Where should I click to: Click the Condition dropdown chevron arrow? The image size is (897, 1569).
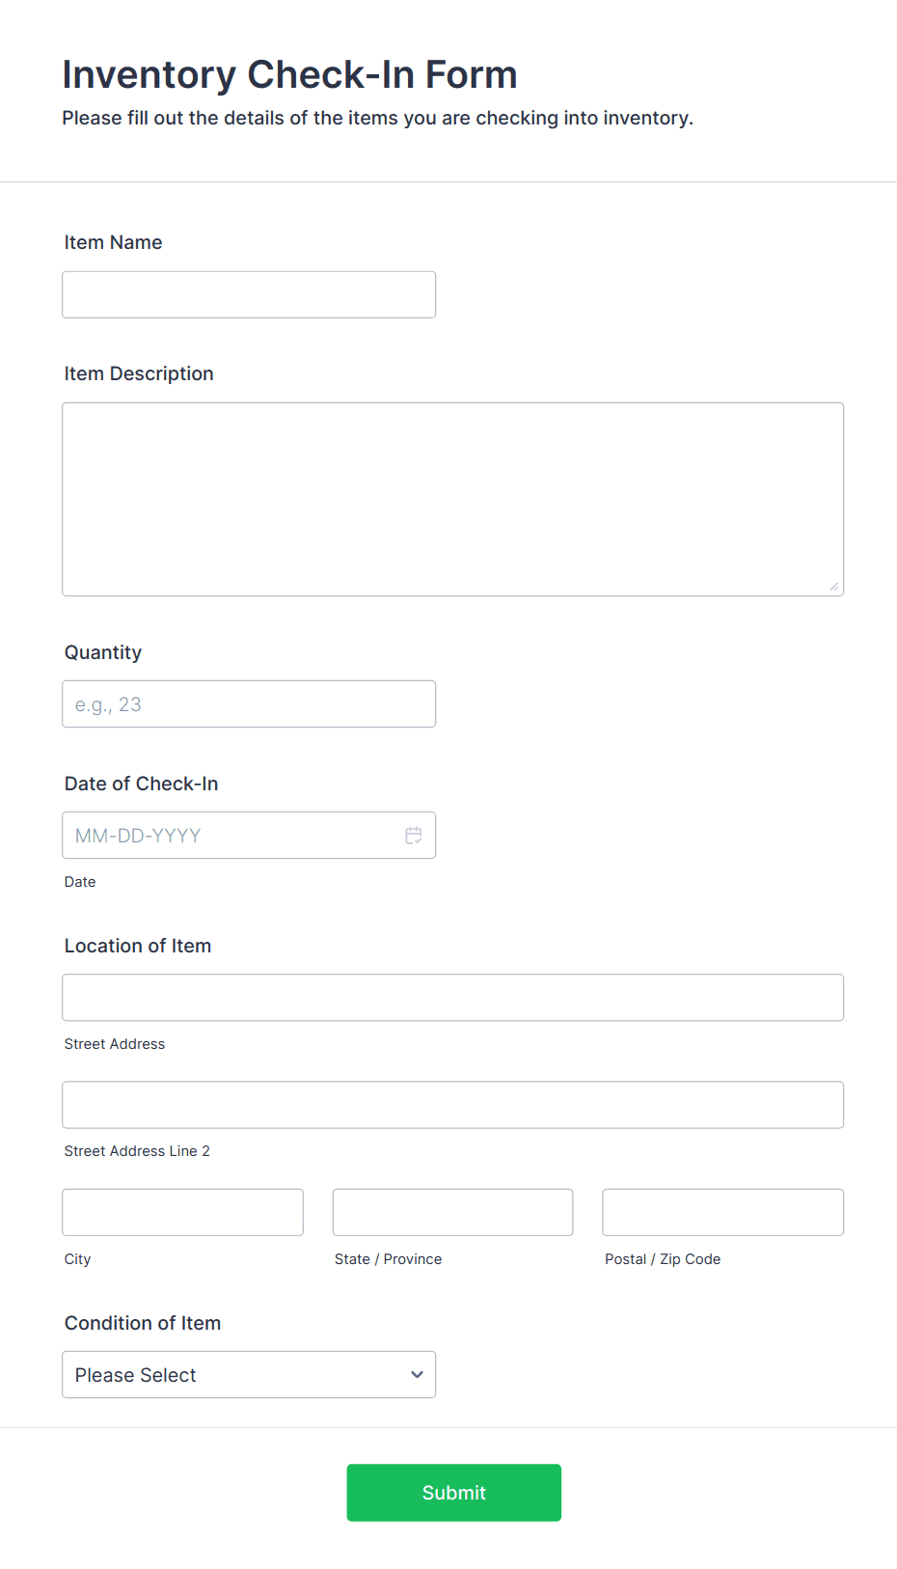(416, 1374)
